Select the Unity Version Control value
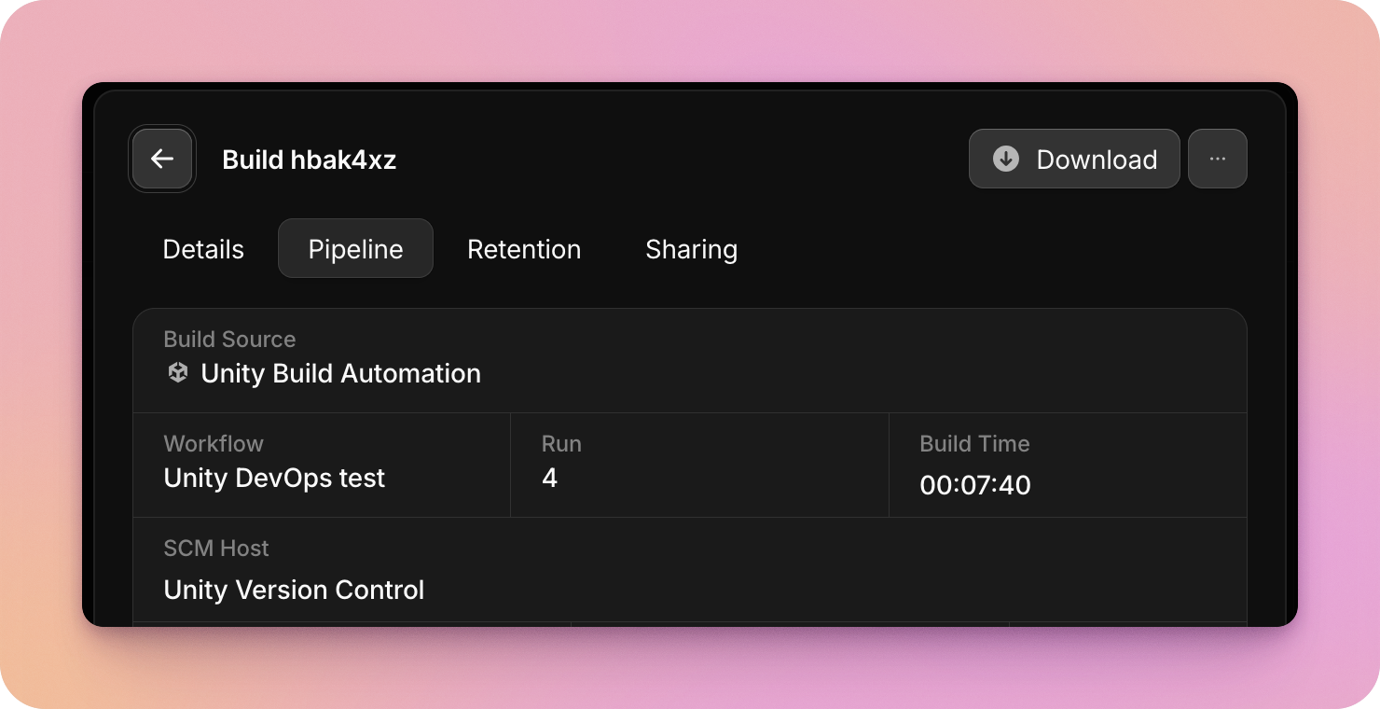Screen dimensions: 1380x709 (294, 590)
